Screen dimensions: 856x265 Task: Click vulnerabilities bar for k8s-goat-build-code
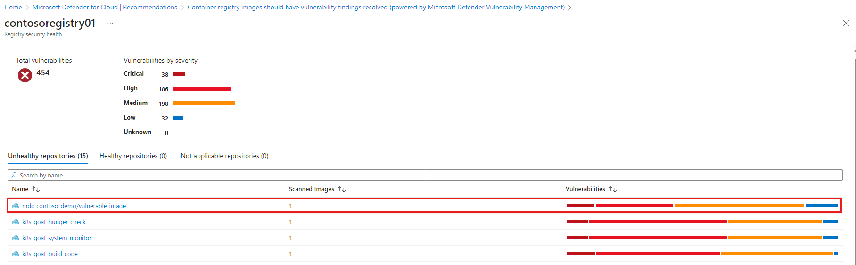click(x=702, y=254)
